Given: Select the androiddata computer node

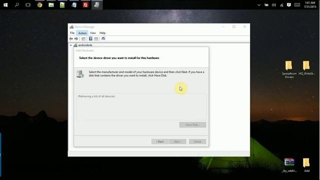Looking at the screenshot, I should pos(85,45).
